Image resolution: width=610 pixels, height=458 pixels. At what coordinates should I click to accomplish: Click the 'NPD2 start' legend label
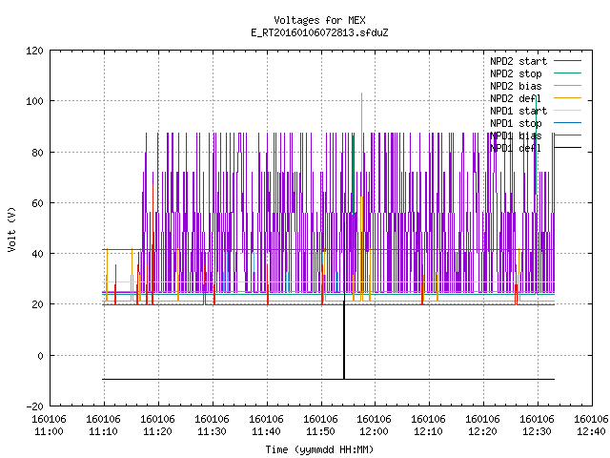518,61
